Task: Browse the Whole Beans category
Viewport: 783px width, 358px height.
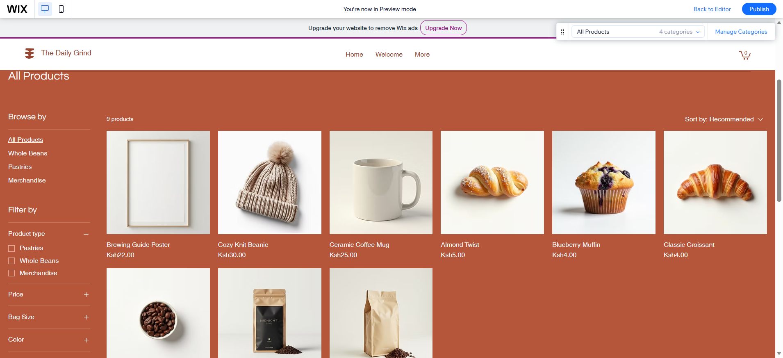Action: pyautogui.click(x=27, y=153)
